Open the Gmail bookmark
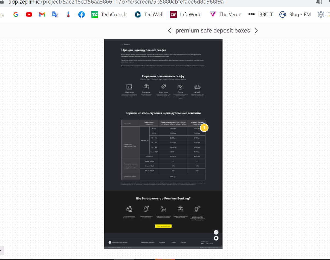The image size is (330, 260). tap(42, 14)
